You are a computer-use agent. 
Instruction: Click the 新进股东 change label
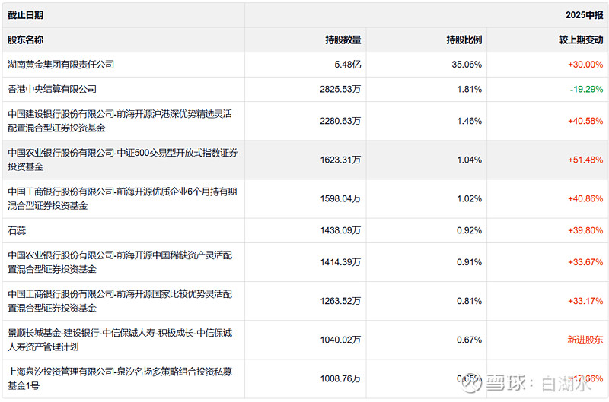[x=585, y=340]
